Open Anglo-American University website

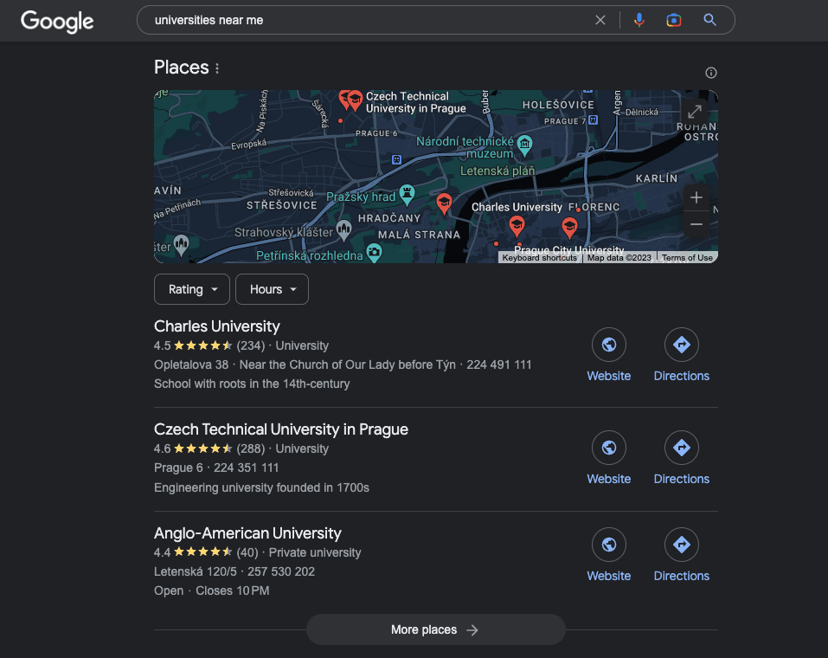(x=609, y=555)
